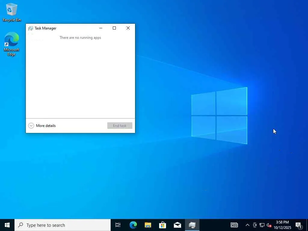Click the taskbar search box
The height and width of the screenshot is (231, 308).
(x=63, y=225)
